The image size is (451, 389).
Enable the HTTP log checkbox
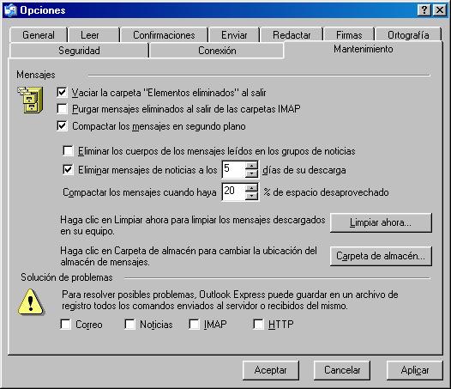[258, 325]
